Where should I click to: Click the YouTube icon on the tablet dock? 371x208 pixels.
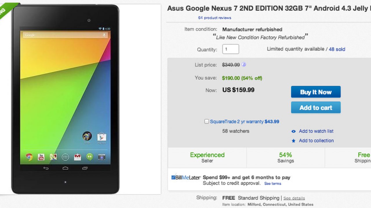coord(41,157)
